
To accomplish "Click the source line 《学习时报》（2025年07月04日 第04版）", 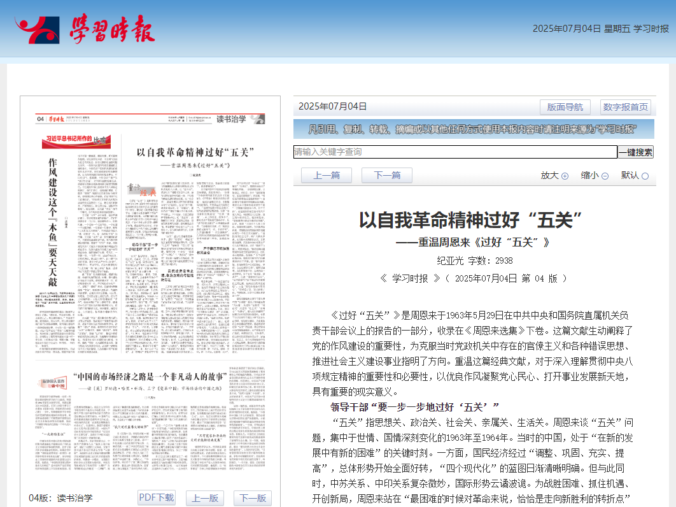I will [474, 278].
